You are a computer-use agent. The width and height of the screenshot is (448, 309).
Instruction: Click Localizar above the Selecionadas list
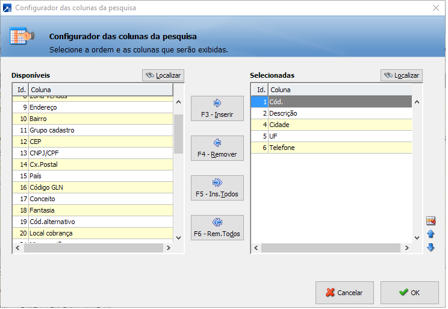[x=402, y=75]
